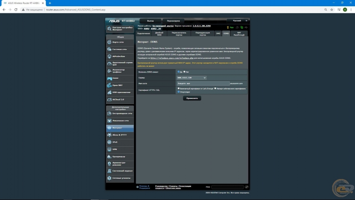Open Адаптивный сервис QoS sidebar item
This screenshot has height=200, width=355.
pyautogui.click(x=120, y=63)
